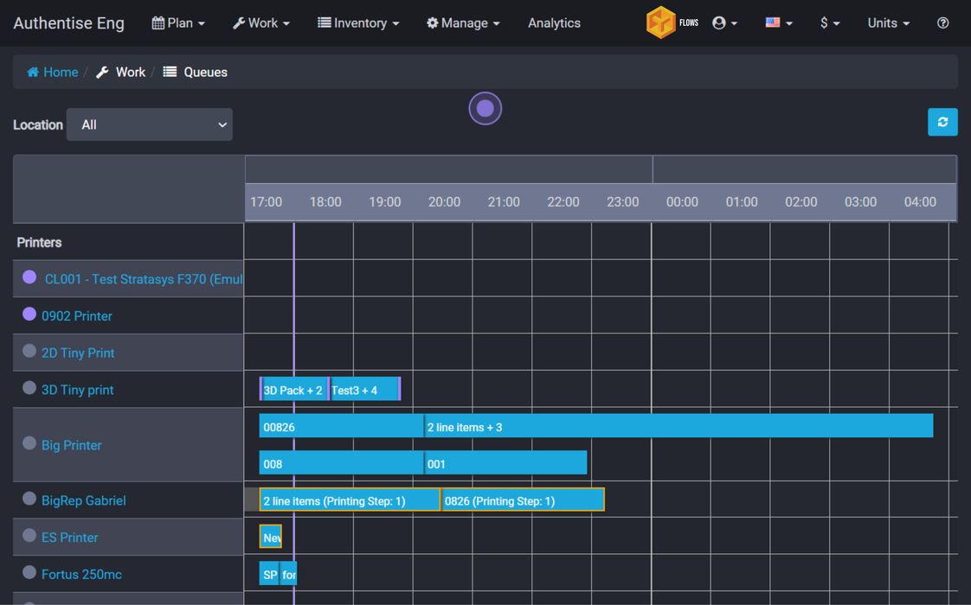Click the help question mark icon
971x605 pixels.
pos(942,23)
